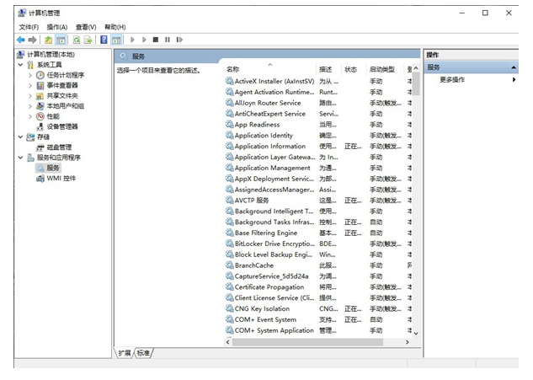Sort by the 启动类型 column header
Viewport: 533px width, 380px height.
(x=381, y=69)
